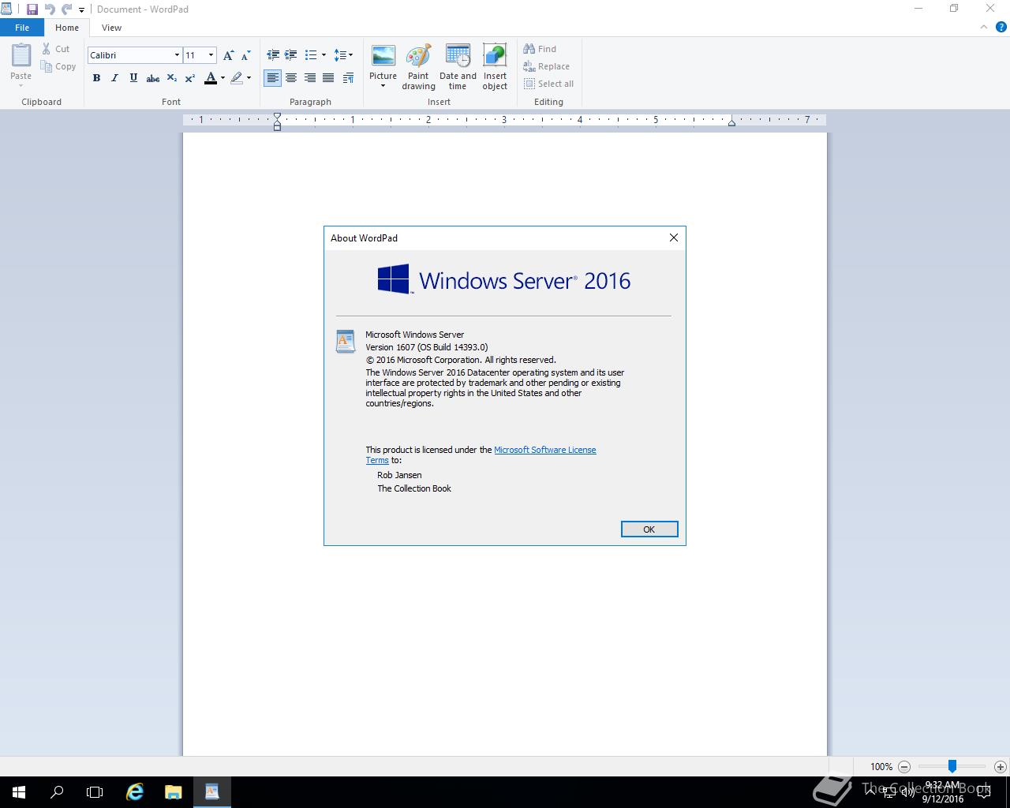Switch to the Home tab

tap(67, 28)
